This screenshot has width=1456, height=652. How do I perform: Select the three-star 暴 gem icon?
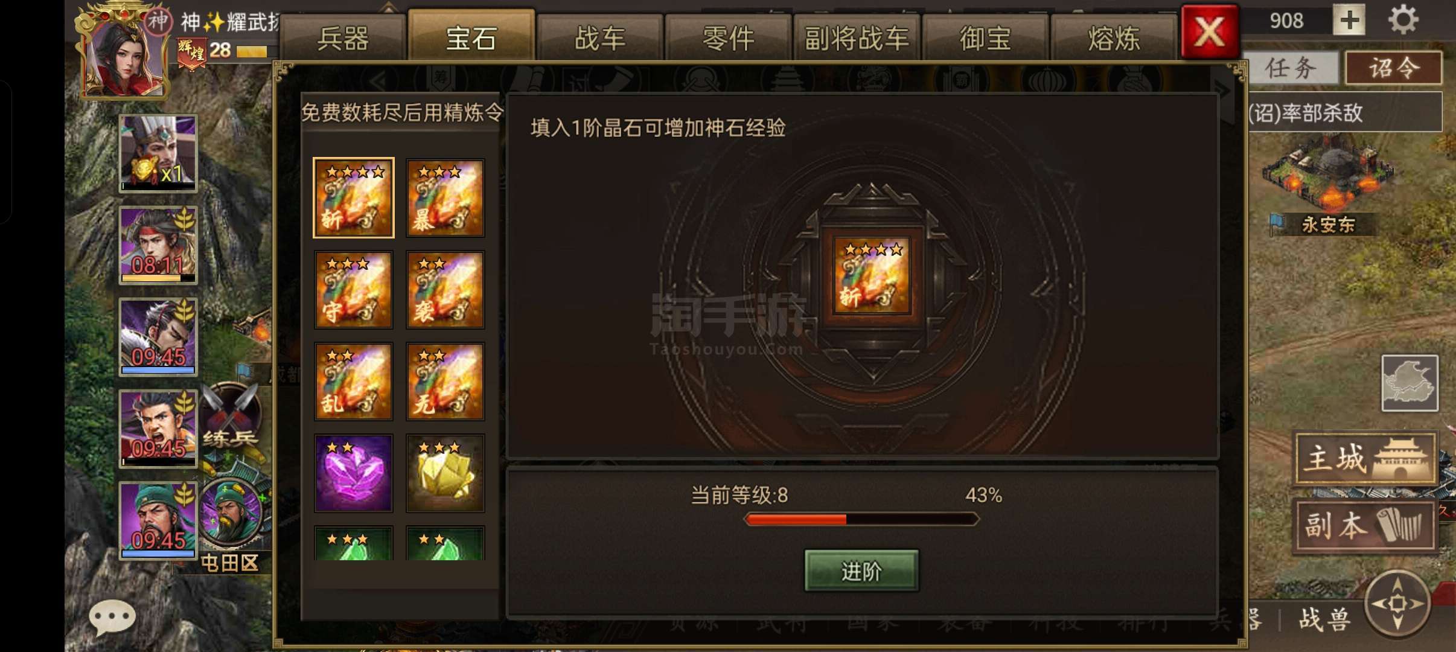(x=445, y=198)
